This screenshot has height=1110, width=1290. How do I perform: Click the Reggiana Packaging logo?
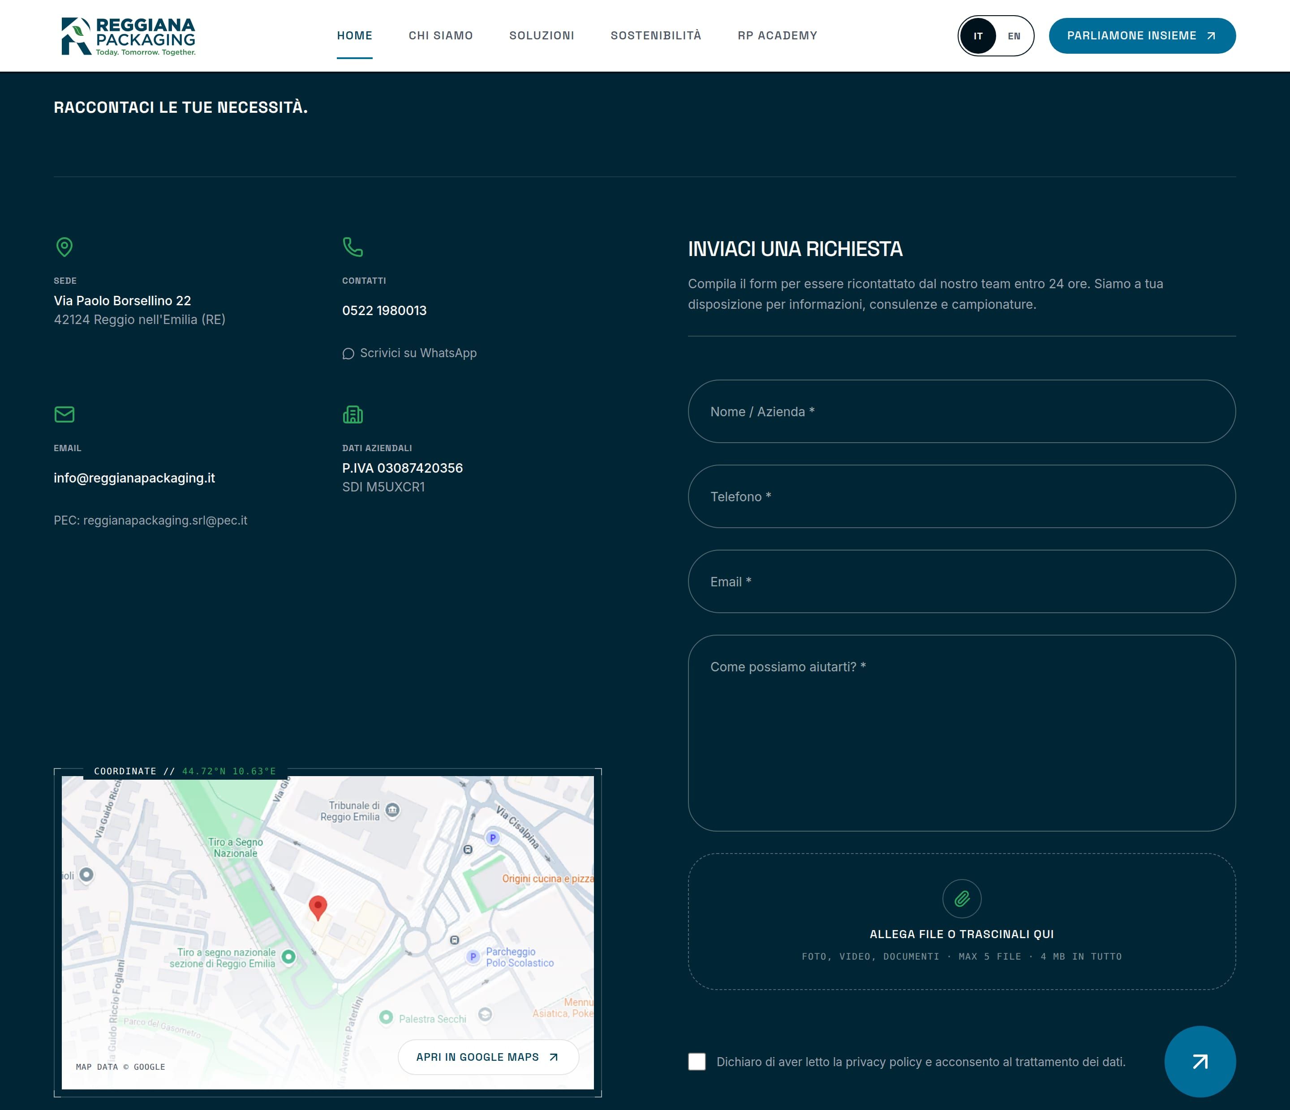tap(128, 36)
